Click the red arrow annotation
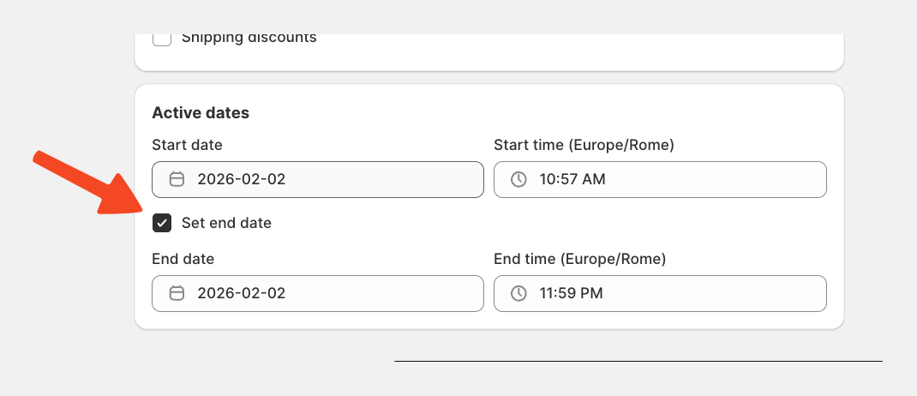The image size is (917, 396). [x=86, y=182]
